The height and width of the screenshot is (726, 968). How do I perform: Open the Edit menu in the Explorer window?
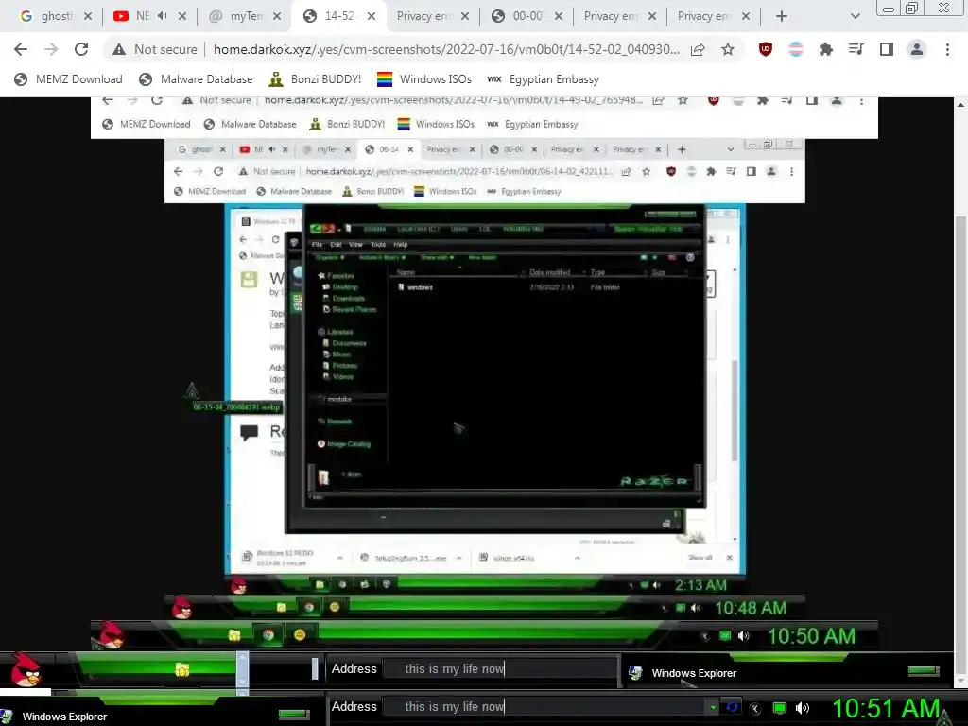(x=336, y=245)
